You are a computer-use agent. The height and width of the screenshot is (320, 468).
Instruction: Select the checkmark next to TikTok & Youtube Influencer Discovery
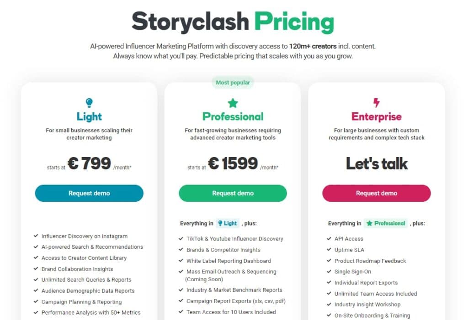(180, 239)
